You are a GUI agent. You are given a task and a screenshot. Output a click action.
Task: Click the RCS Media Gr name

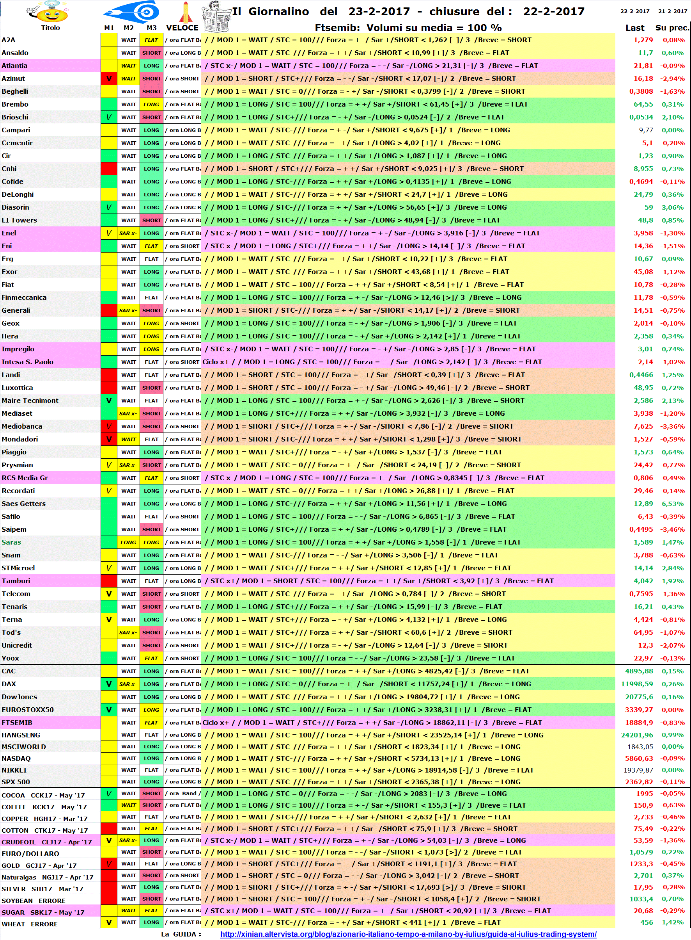tap(25, 478)
